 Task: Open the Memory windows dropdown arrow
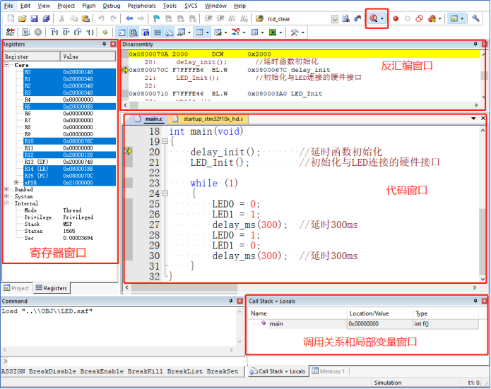[207, 32]
